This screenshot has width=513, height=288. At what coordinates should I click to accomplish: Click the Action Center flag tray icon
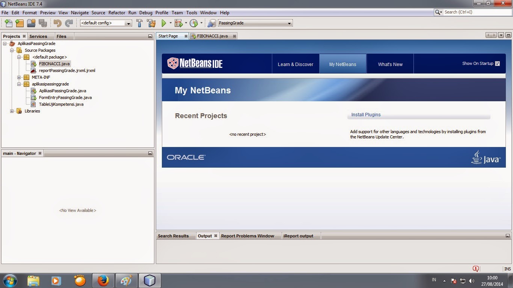(x=454, y=281)
